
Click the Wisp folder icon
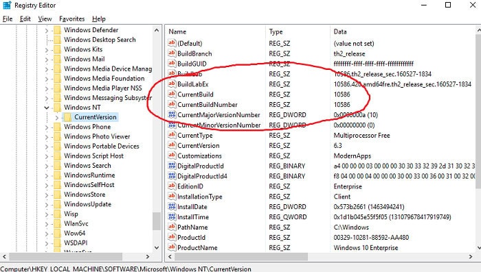(57, 214)
